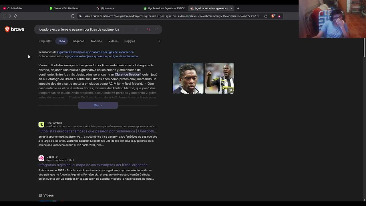Open site settings icon in address bar
The height and width of the screenshot is (206, 366).
(x=80, y=16)
